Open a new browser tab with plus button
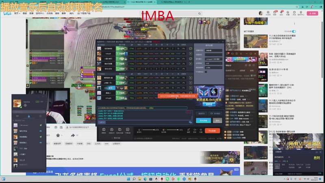The height and width of the screenshot is (183, 325). point(189,2)
